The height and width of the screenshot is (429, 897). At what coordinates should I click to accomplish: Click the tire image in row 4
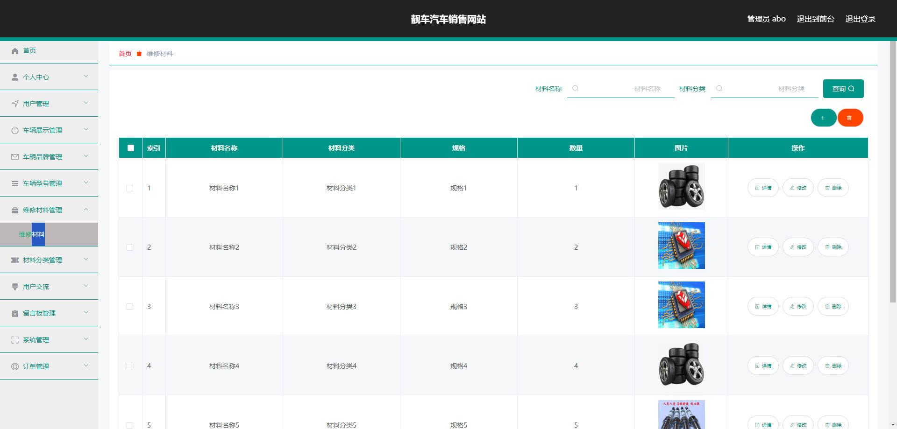(x=681, y=364)
